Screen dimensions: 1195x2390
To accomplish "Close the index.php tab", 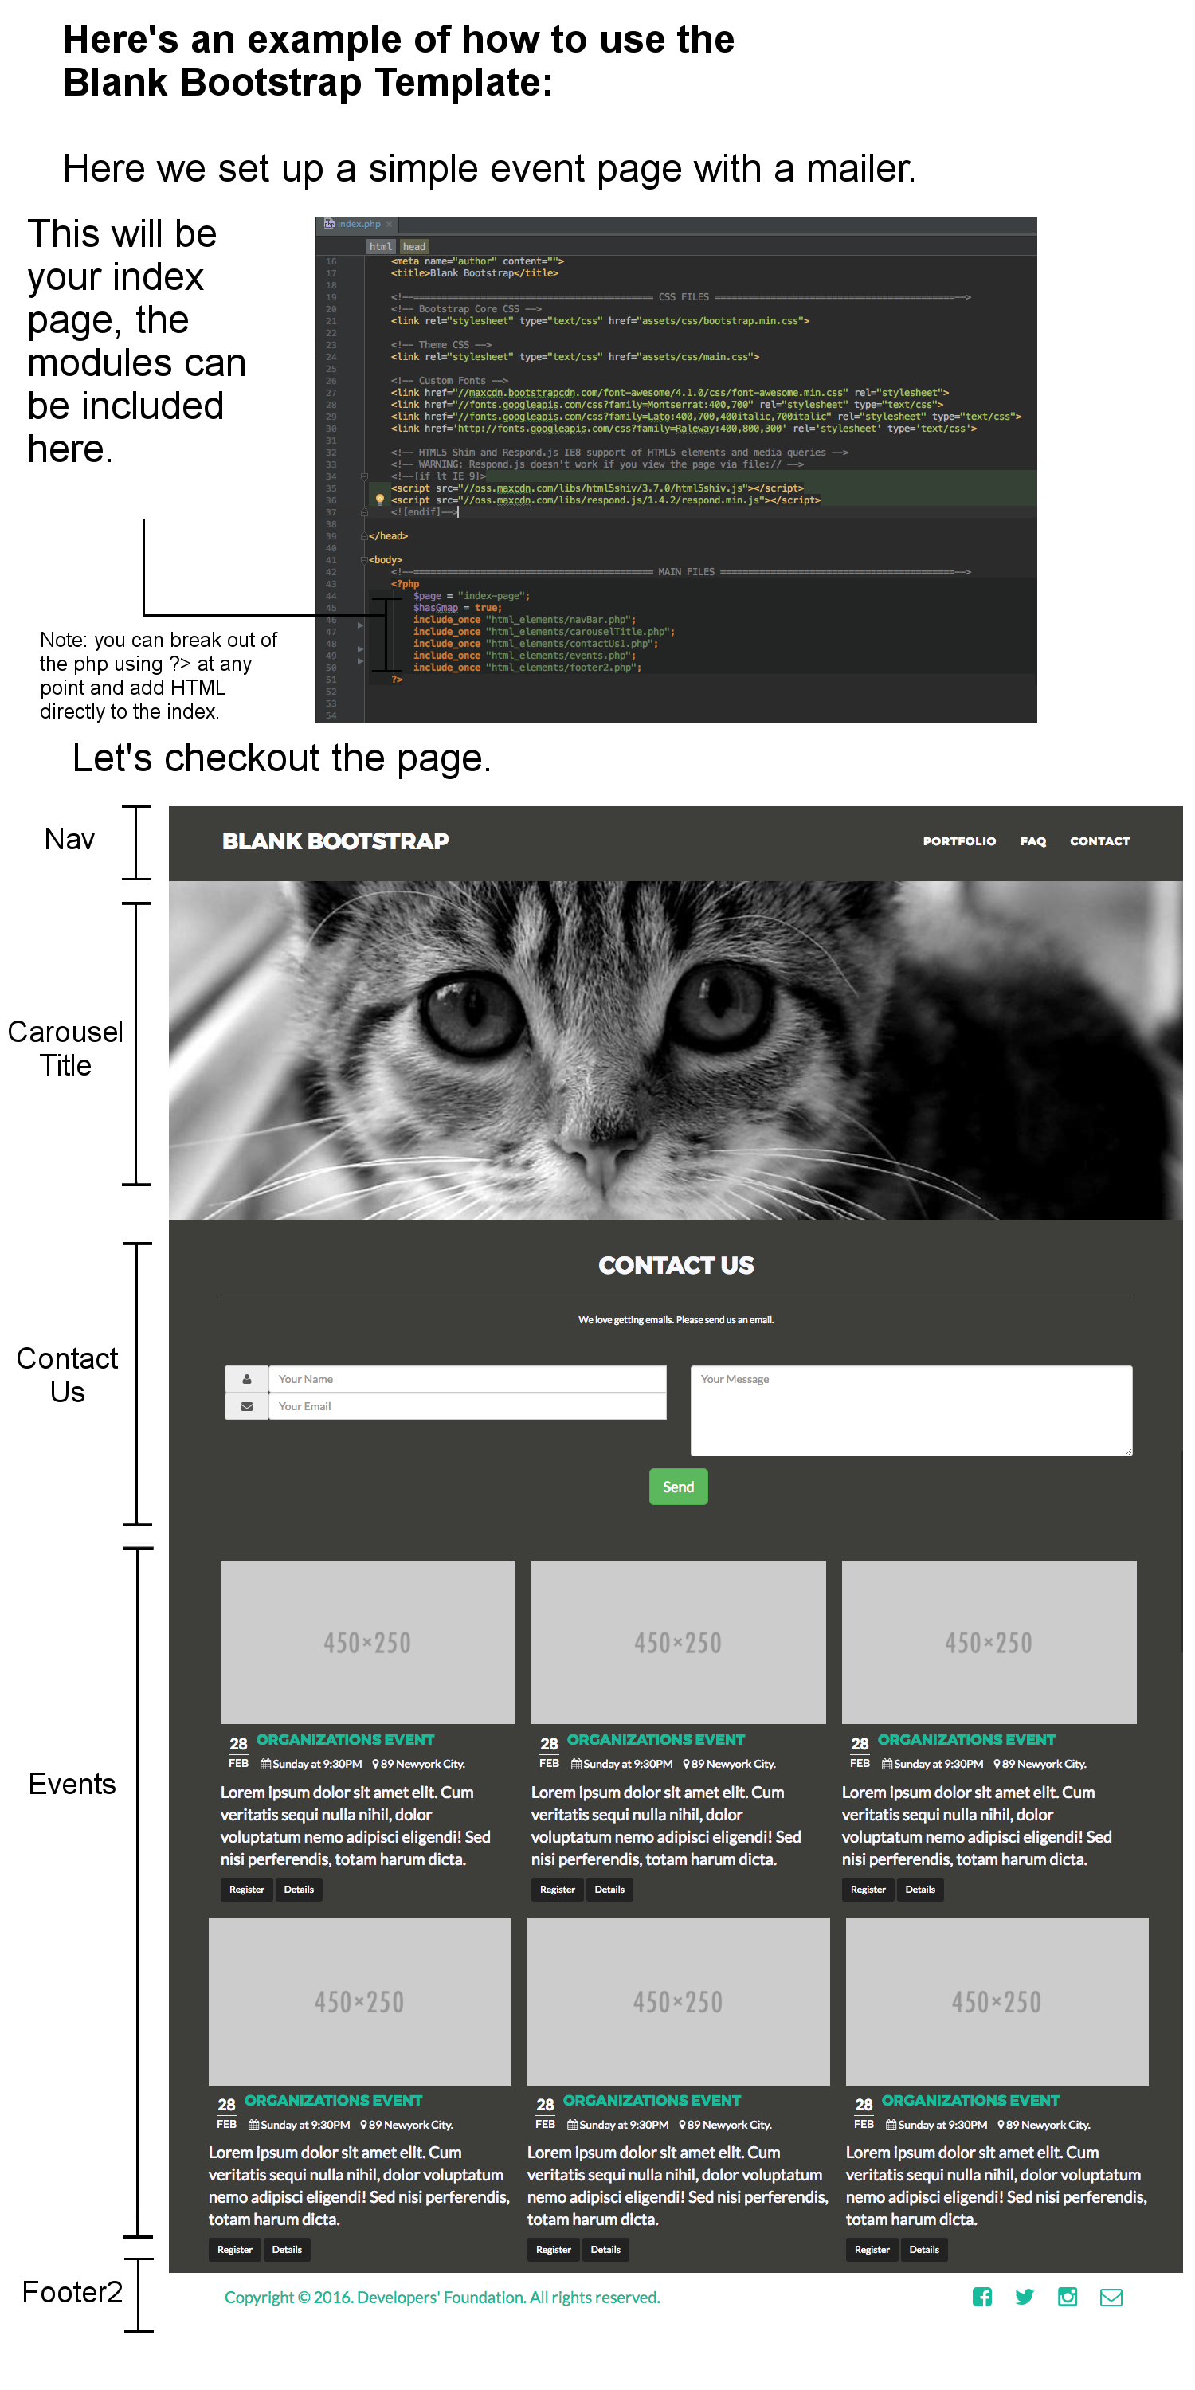I will 390,225.
